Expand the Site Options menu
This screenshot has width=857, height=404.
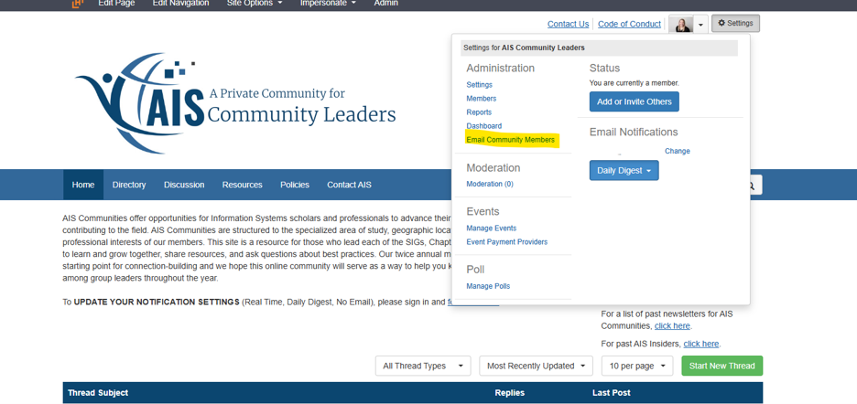point(255,4)
